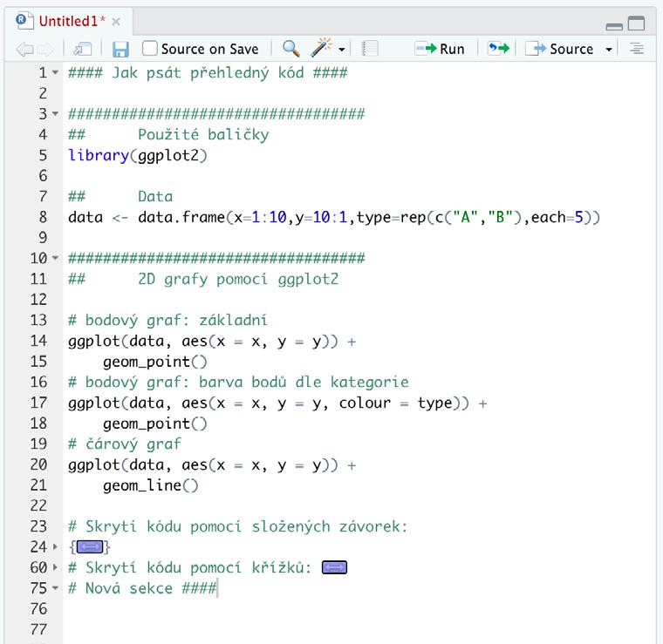
Task: Click the go forward arrow in toolbar
Action: (45, 50)
